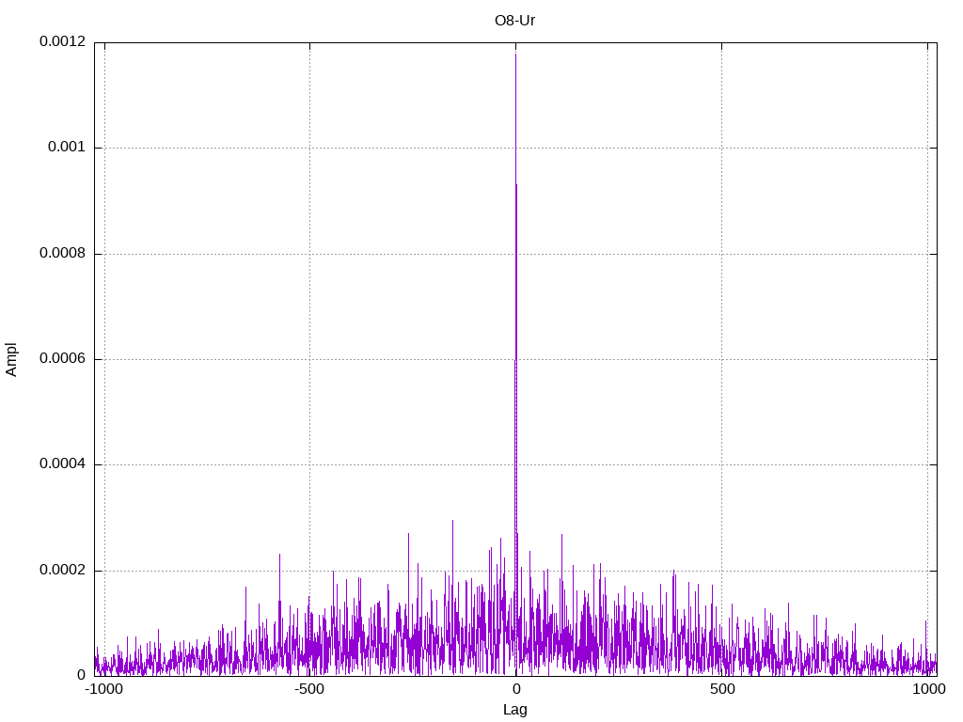Image resolution: width=963 pixels, height=722 pixels.
Task: Click the 1000 x-axis tick label
Action: [x=928, y=689]
